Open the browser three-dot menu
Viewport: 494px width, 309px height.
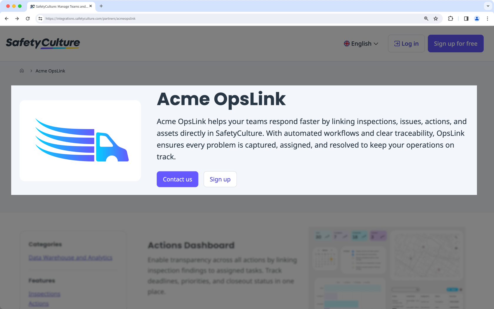[487, 19]
